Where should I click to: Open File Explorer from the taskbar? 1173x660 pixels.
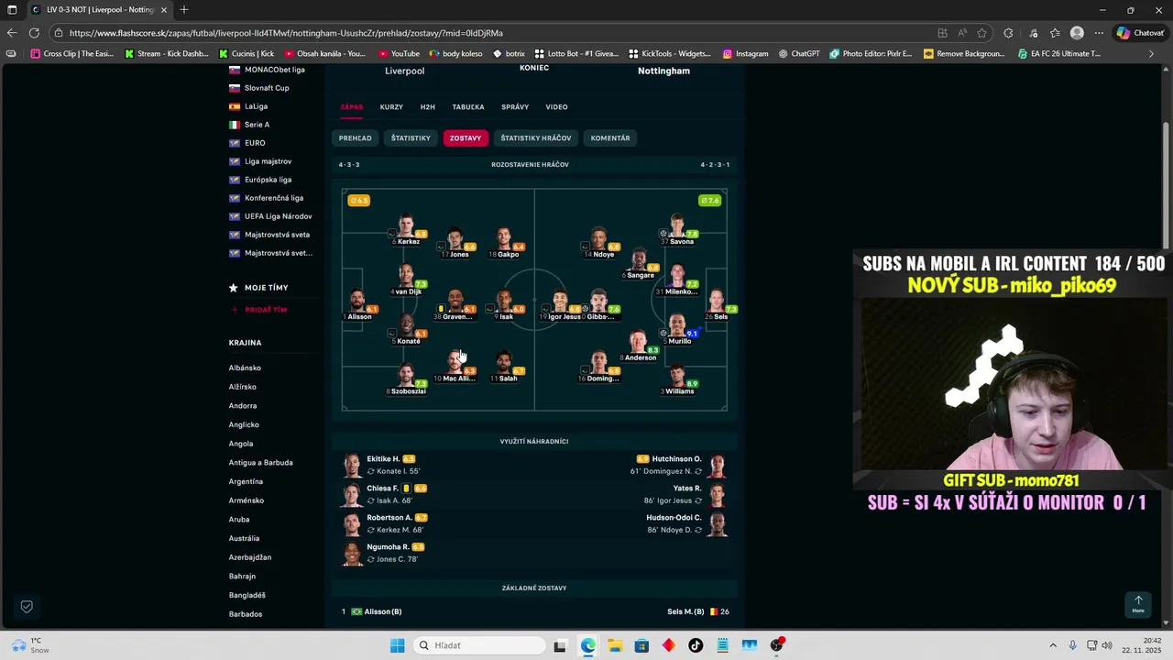(x=614, y=645)
